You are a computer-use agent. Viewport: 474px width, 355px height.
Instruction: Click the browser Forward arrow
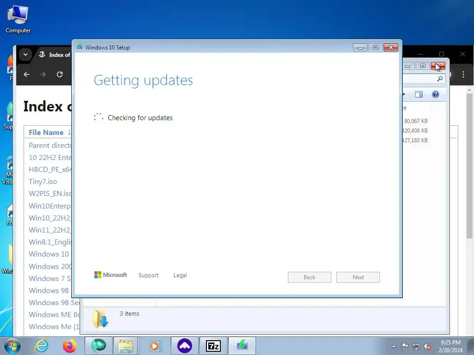tap(43, 74)
